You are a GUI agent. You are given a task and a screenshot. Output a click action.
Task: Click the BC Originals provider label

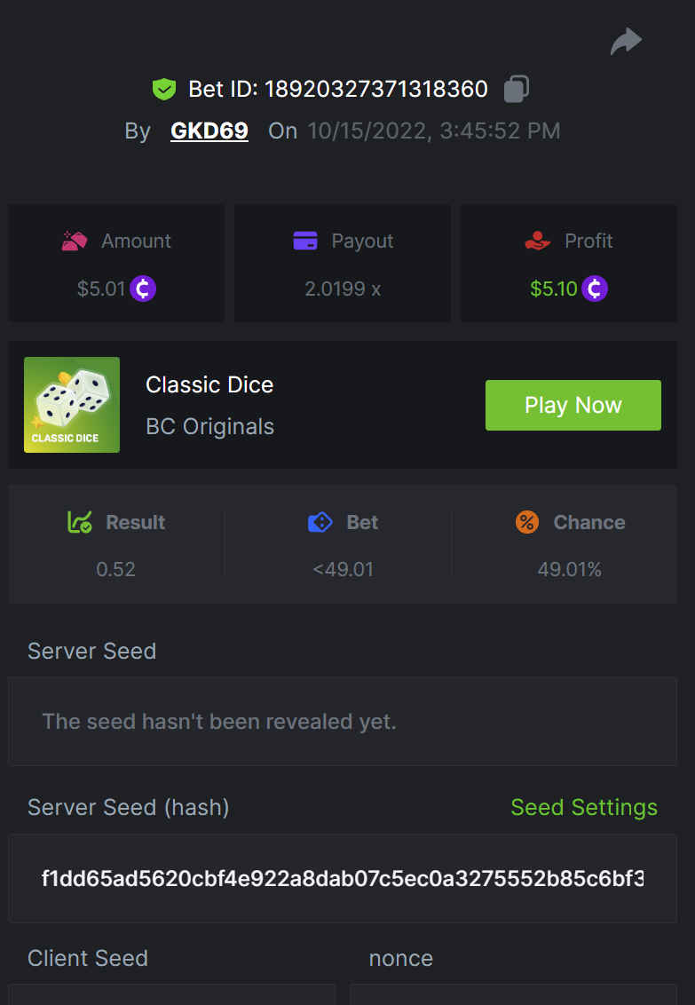[x=209, y=426]
